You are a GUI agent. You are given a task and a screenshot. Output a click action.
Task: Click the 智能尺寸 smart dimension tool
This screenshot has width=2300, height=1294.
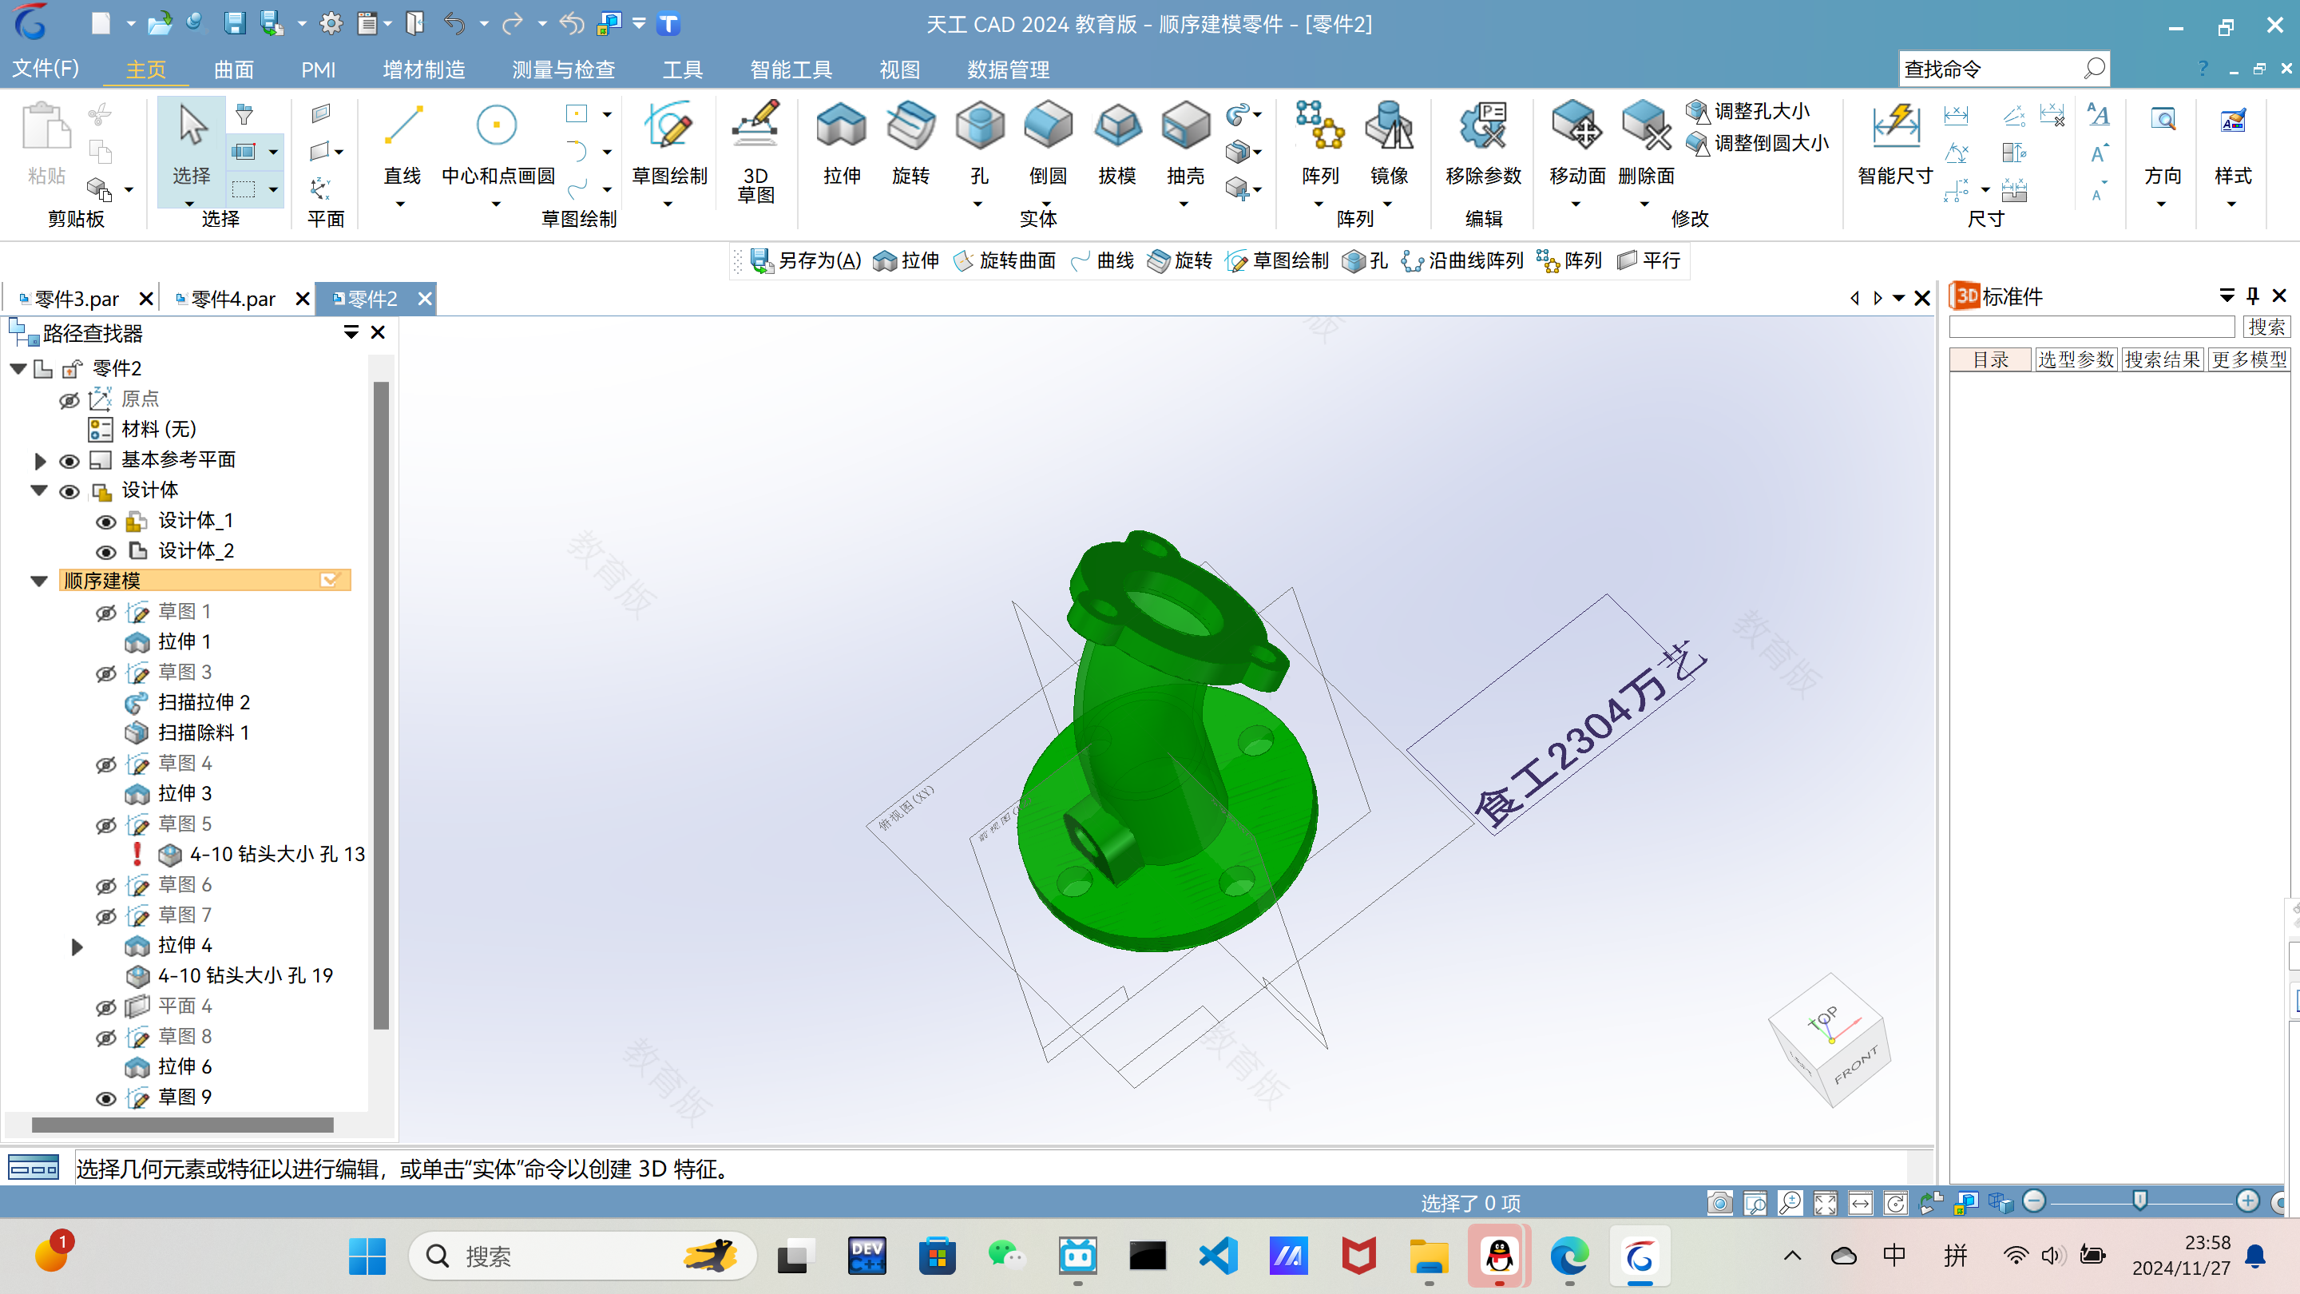point(1894,143)
